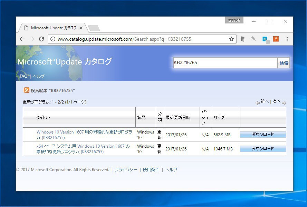Screen dimensions: 307x207
Task: Sort by the バージョン column header
Action: [x=205, y=117]
